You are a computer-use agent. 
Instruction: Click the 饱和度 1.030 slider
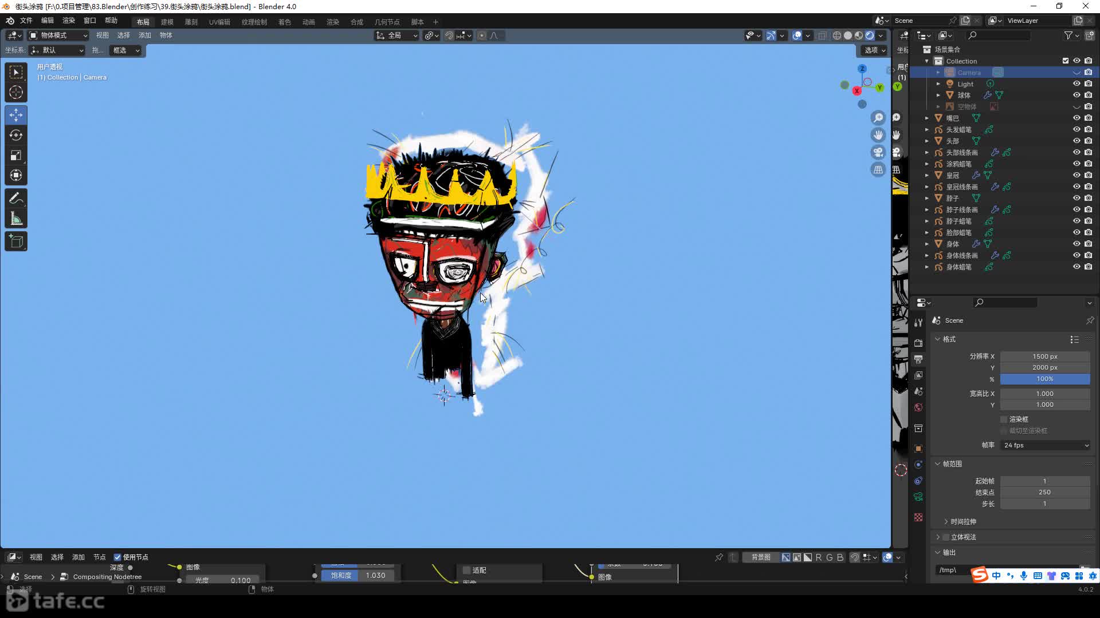357,575
